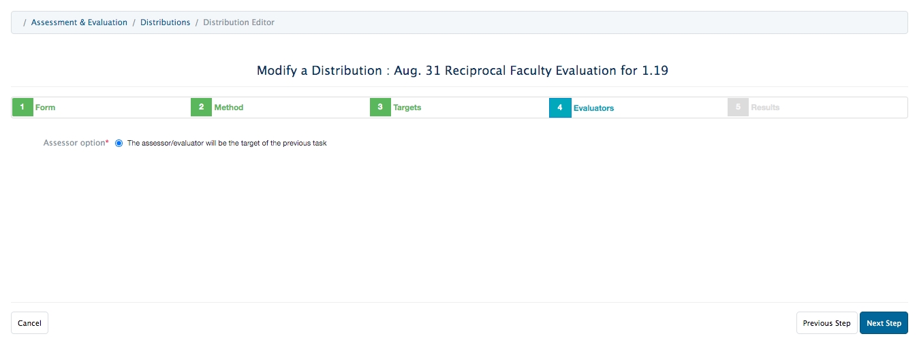Click the green step 3 number badge
The width and height of the screenshot is (917, 349).
(380, 107)
